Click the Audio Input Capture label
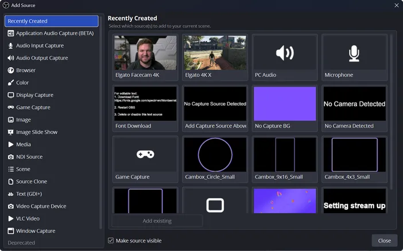Viewport: 403px width, 251px height. (40, 46)
